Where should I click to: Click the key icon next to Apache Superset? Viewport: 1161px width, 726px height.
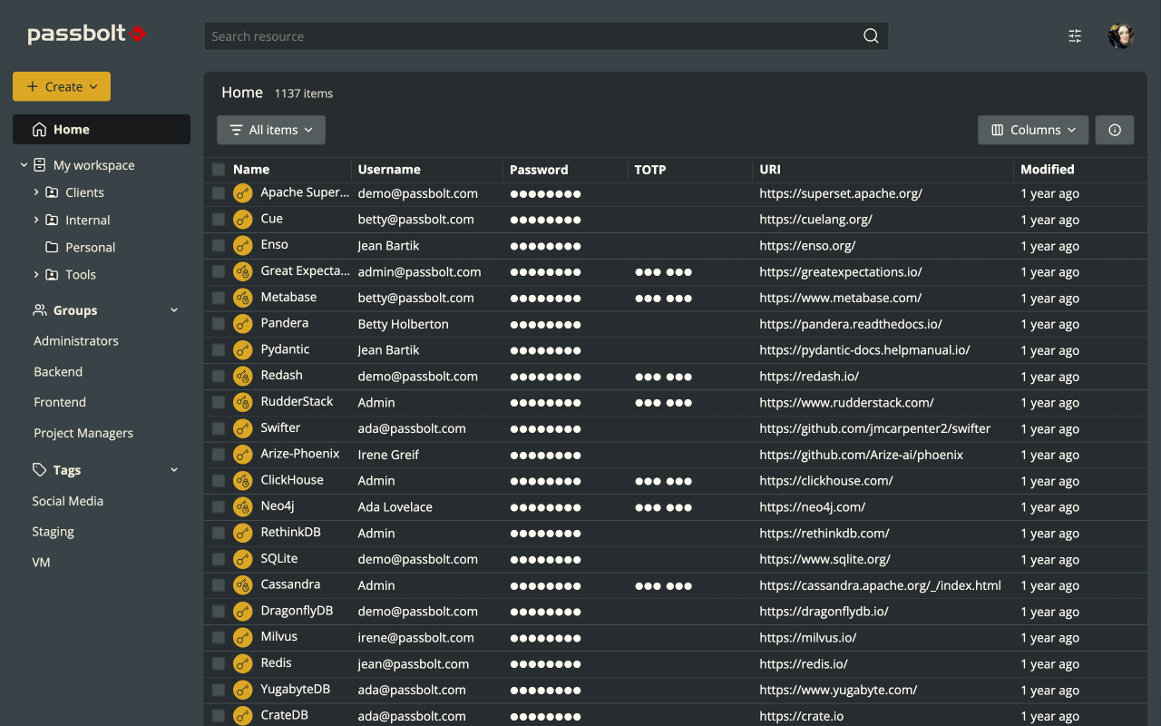click(242, 192)
